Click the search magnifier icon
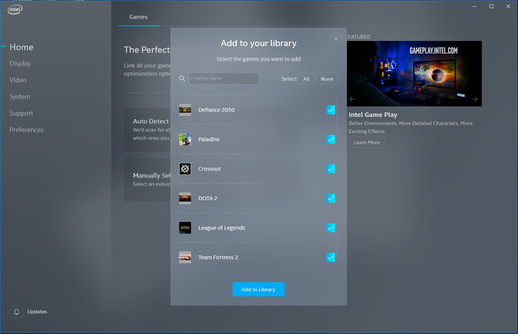518x334 pixels. (182, 79)
